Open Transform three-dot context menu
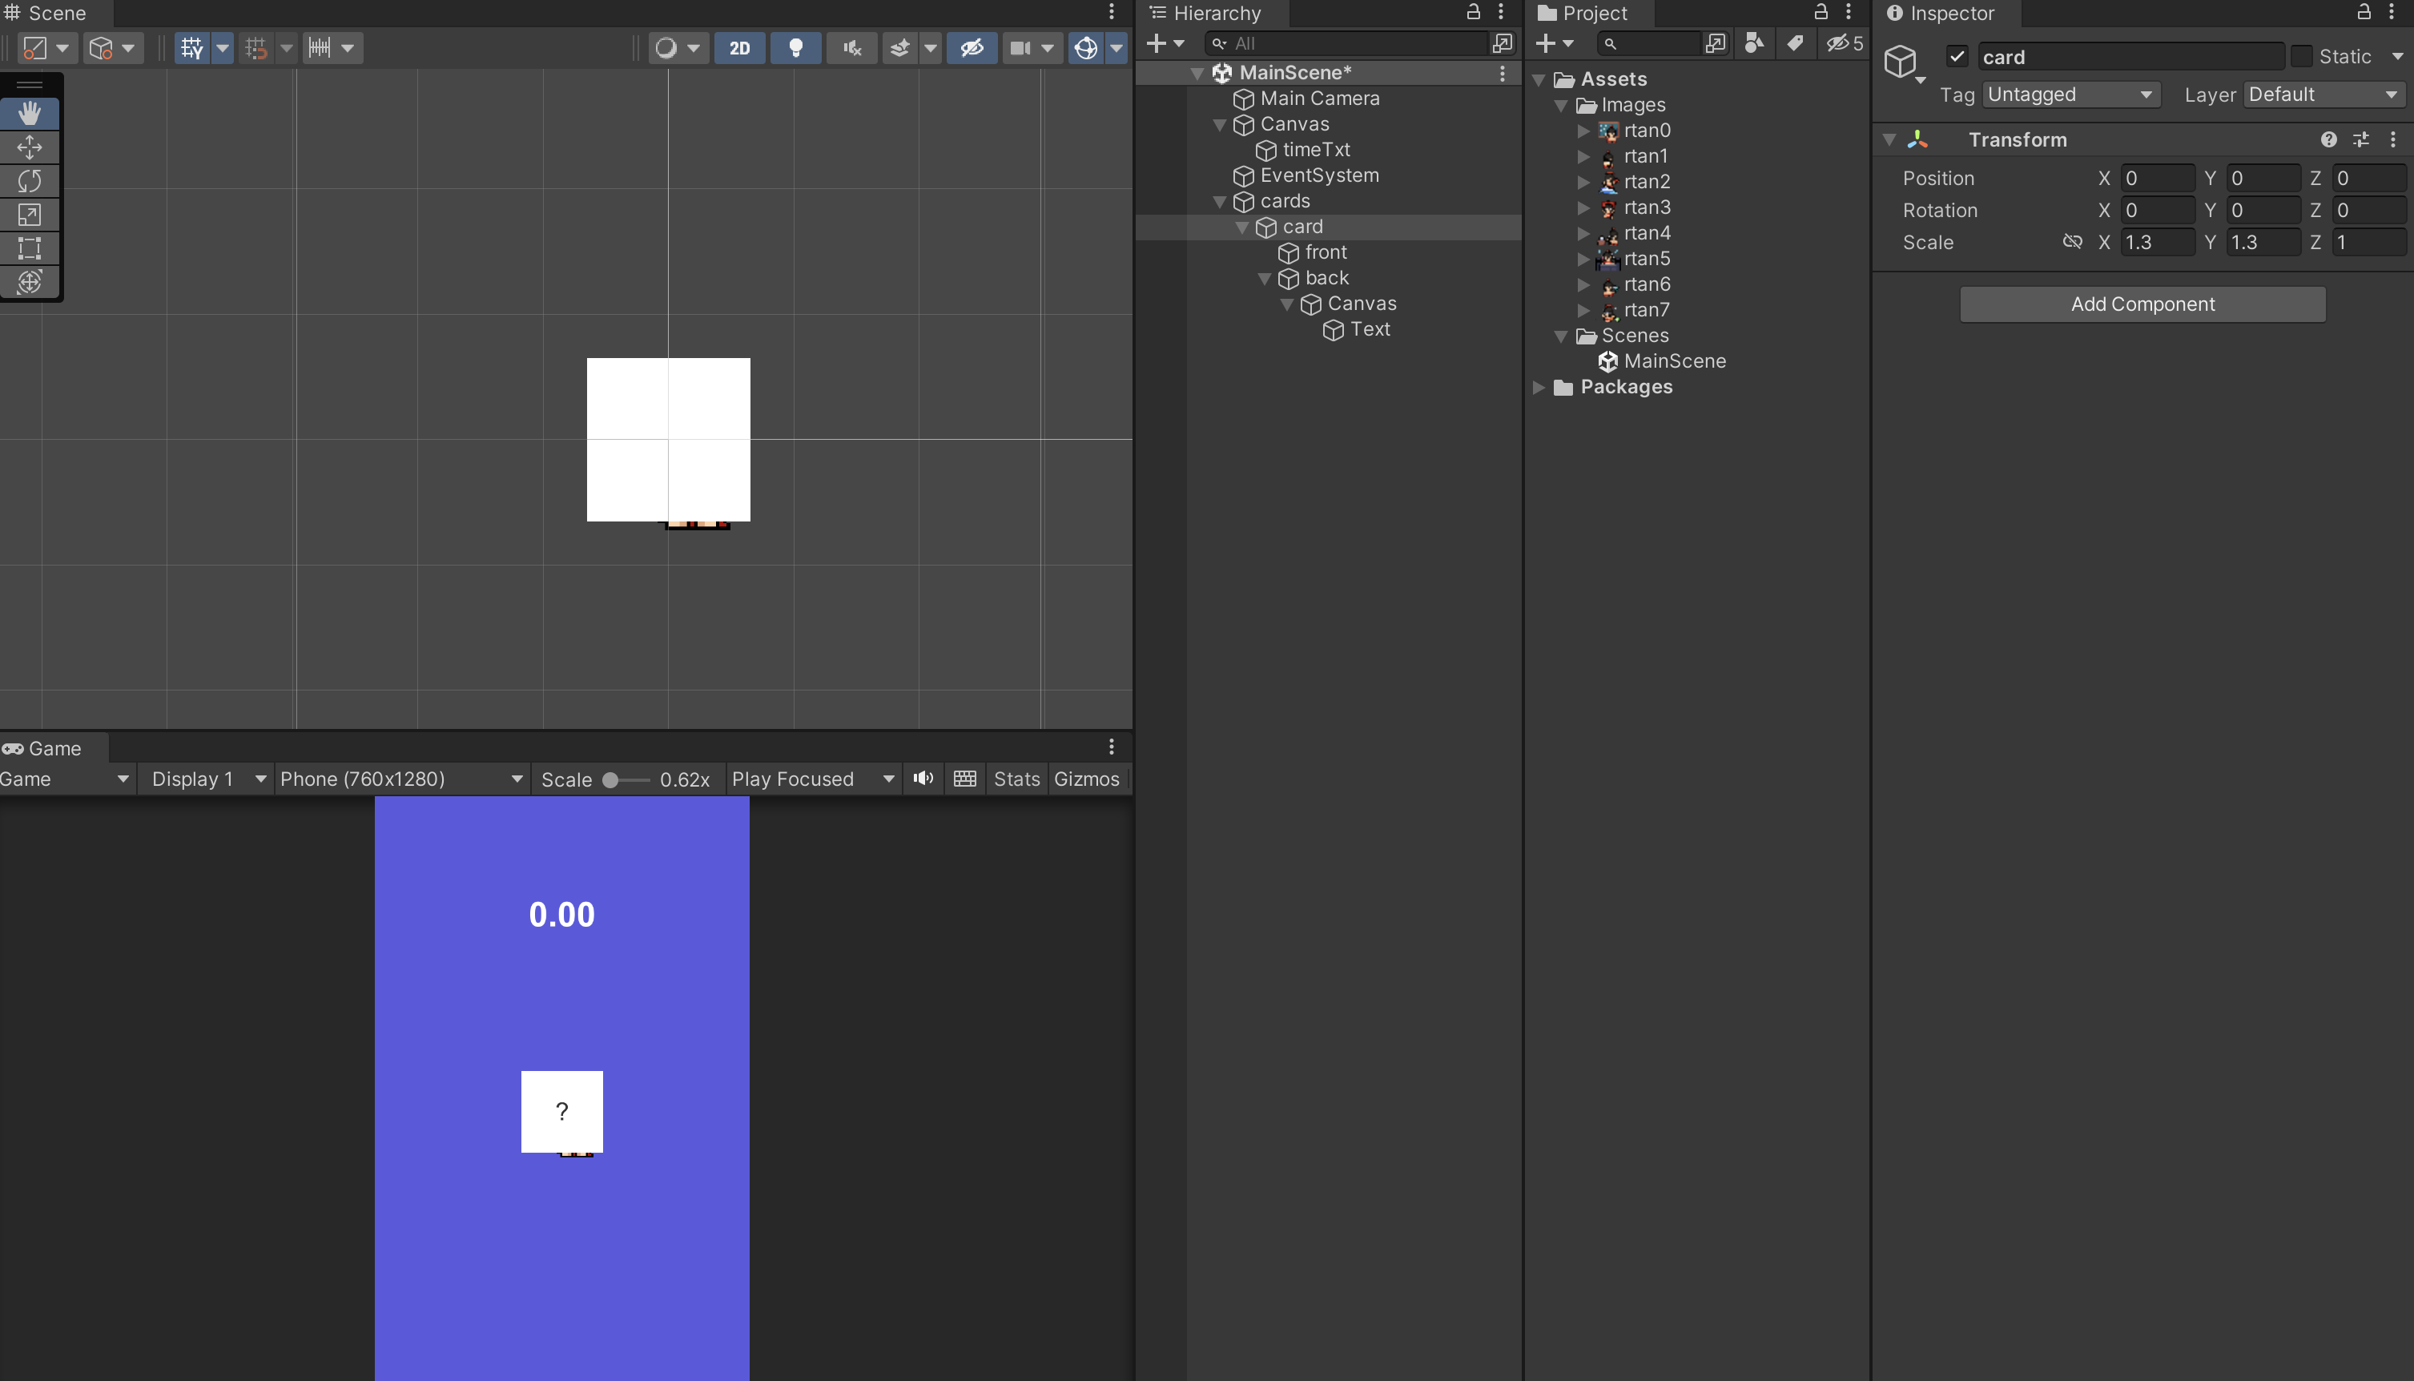 (x=2393, y=139)
